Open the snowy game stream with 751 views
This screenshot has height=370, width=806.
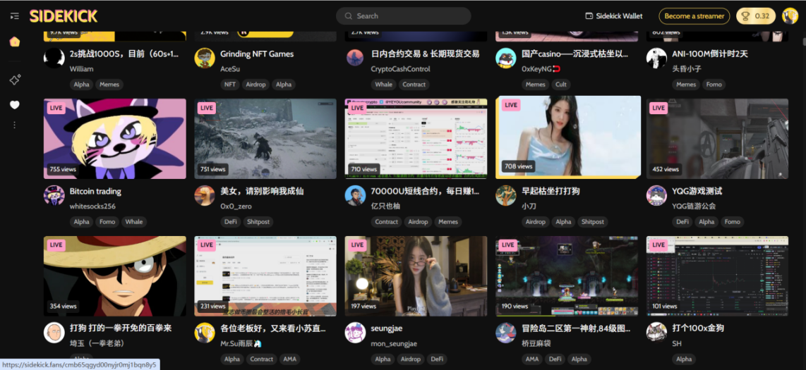[x=265, y=139]
